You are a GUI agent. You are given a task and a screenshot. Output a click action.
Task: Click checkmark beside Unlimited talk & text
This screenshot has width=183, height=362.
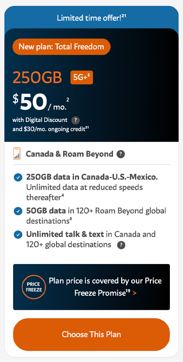tap(18, 235)
